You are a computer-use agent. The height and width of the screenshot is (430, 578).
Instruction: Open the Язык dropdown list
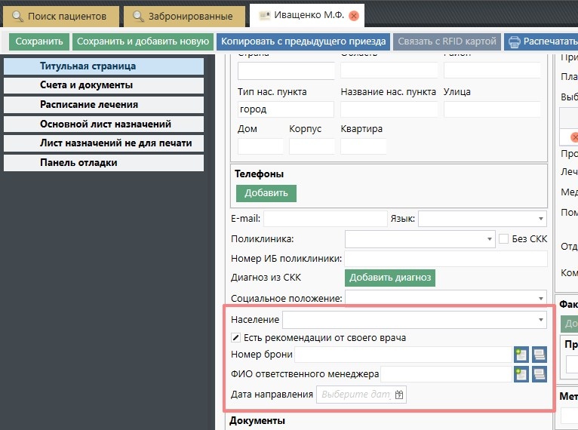541,219
